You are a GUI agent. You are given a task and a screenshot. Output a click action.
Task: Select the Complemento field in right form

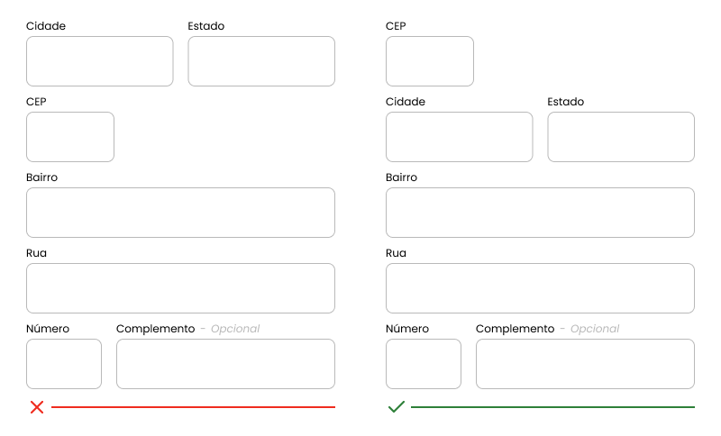click(585, 364)
